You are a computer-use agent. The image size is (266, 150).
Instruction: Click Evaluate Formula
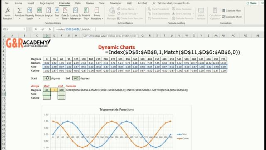tap(183, 18)
